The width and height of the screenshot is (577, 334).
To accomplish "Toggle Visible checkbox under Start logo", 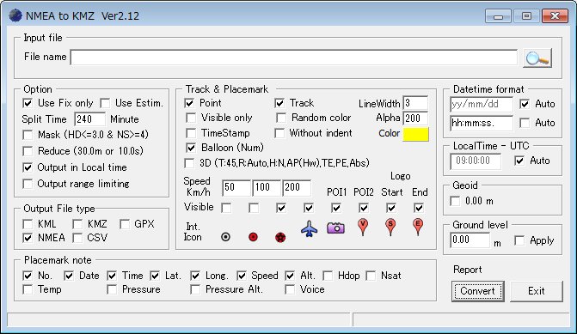I will click(x=391, y=209).
